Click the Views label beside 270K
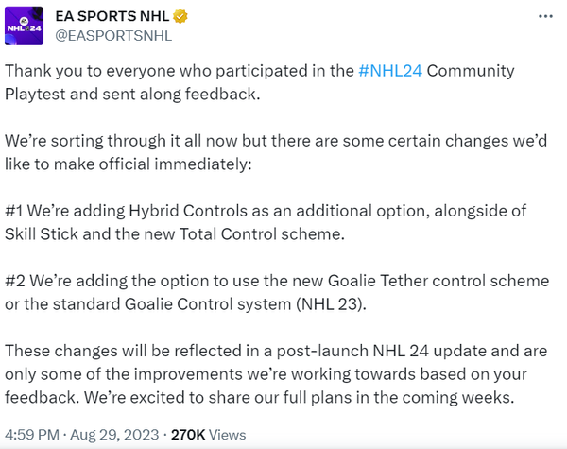The width and height of the screenshot is (567, 449). (228, 435)
